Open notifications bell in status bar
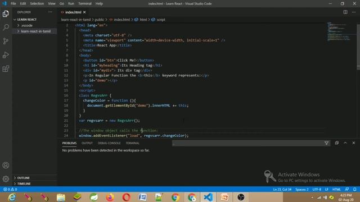This screenshot has height=202, width=360. click(x=355, y=190)
